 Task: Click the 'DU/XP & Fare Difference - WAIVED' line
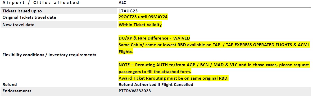[154, 38]
